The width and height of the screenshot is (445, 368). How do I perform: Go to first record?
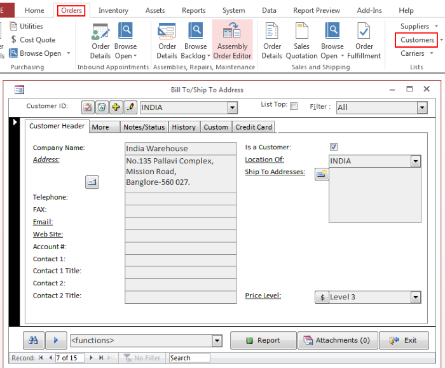pyautogui.click(x=41, y=358)
